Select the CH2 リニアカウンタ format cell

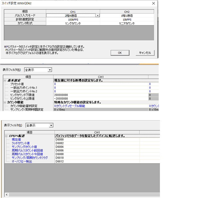point(127,23)
